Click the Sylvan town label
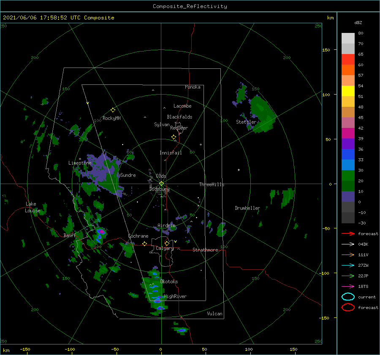 [x=162, y=125]
